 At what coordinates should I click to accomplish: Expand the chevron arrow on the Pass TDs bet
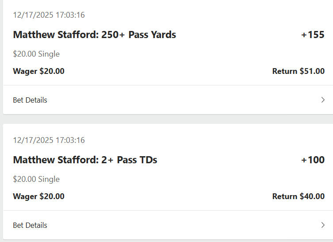point(322,225)
